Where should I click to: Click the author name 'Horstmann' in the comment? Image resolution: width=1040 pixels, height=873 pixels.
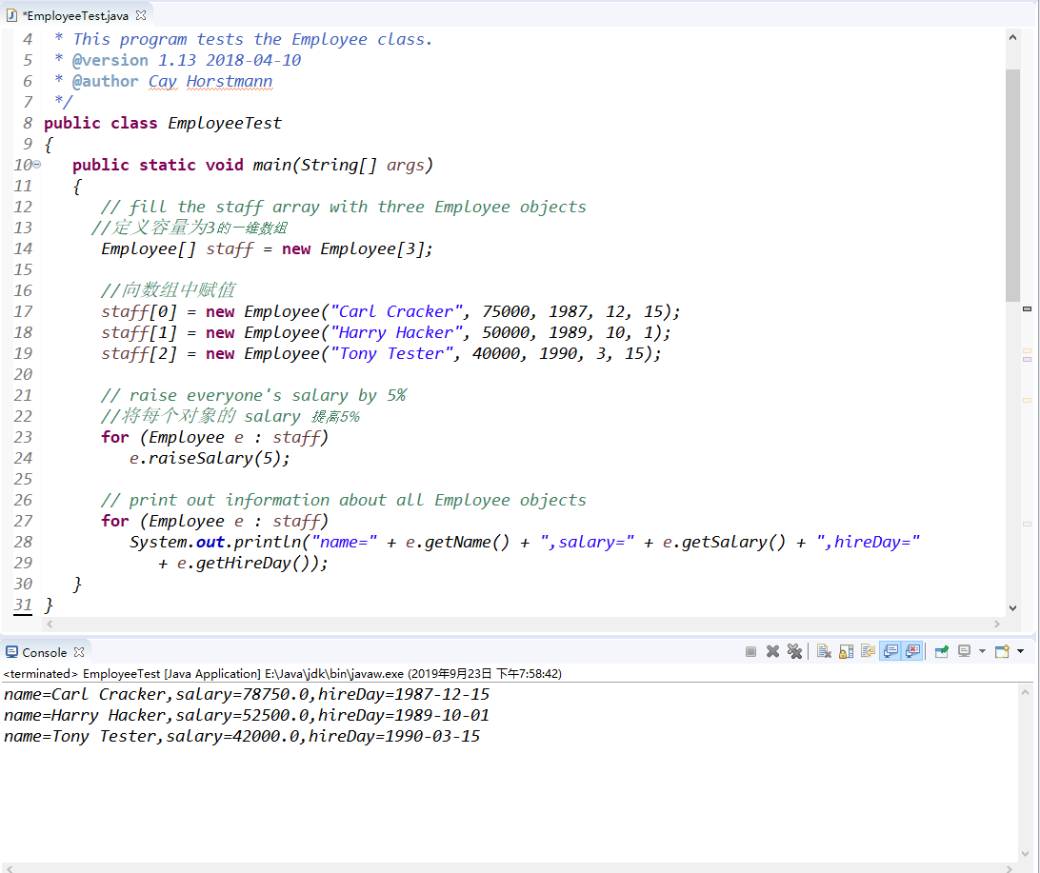(230, 82)
